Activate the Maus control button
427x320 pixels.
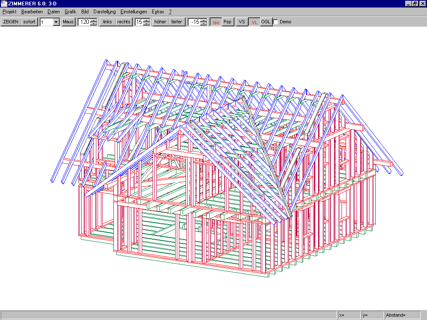tap(68, 22)
